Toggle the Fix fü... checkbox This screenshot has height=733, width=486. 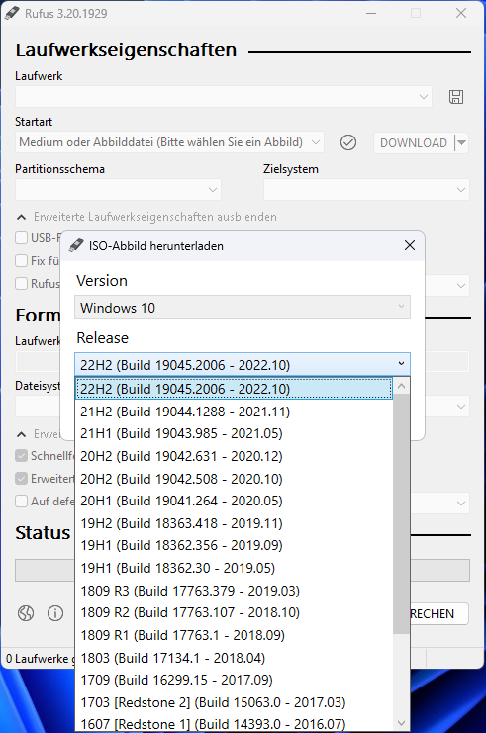click(x=21, y=260)
